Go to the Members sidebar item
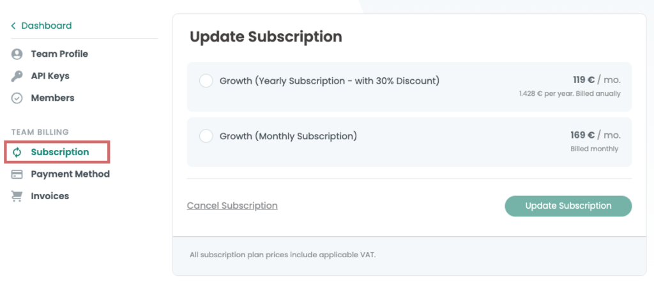This screenshot has width=654, height=286. point(52,98)
